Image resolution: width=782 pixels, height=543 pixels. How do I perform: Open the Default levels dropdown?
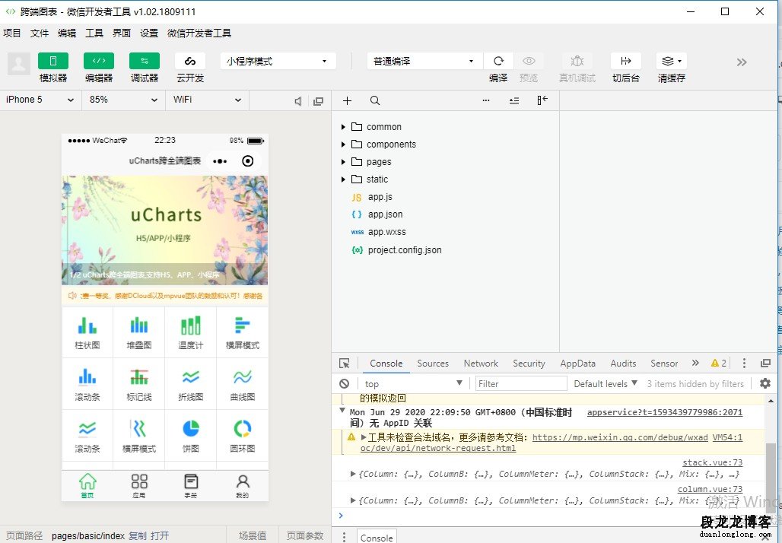tap(606, 384)
